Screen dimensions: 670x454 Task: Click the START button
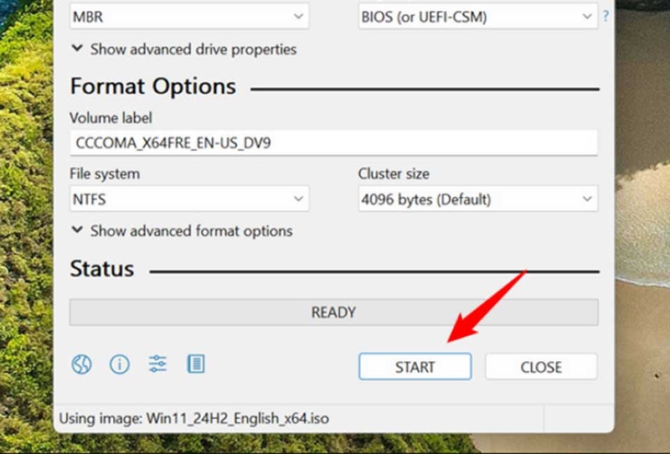[x=415, y=367]
